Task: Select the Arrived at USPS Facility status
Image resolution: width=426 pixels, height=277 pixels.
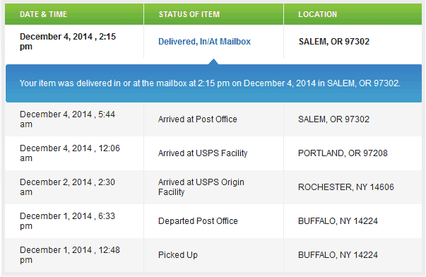Action: [203, 153]
